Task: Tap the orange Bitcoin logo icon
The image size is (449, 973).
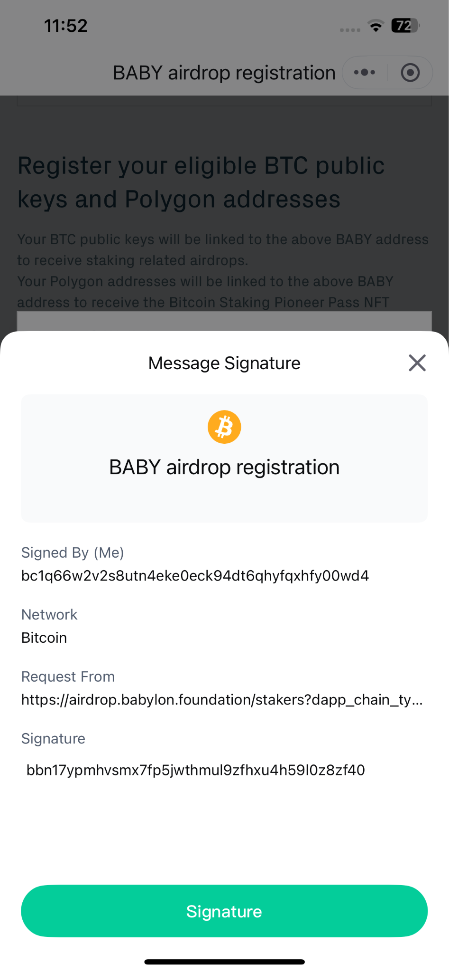Action: pos(224,427)
